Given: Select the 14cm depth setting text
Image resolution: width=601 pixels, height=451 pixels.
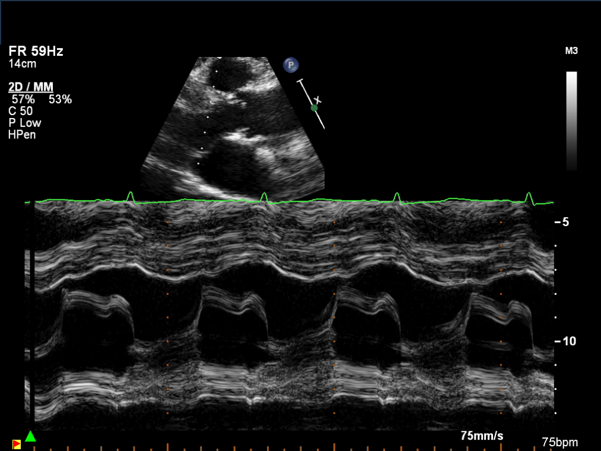Looking at the screenshot, I should coord(23,64).
